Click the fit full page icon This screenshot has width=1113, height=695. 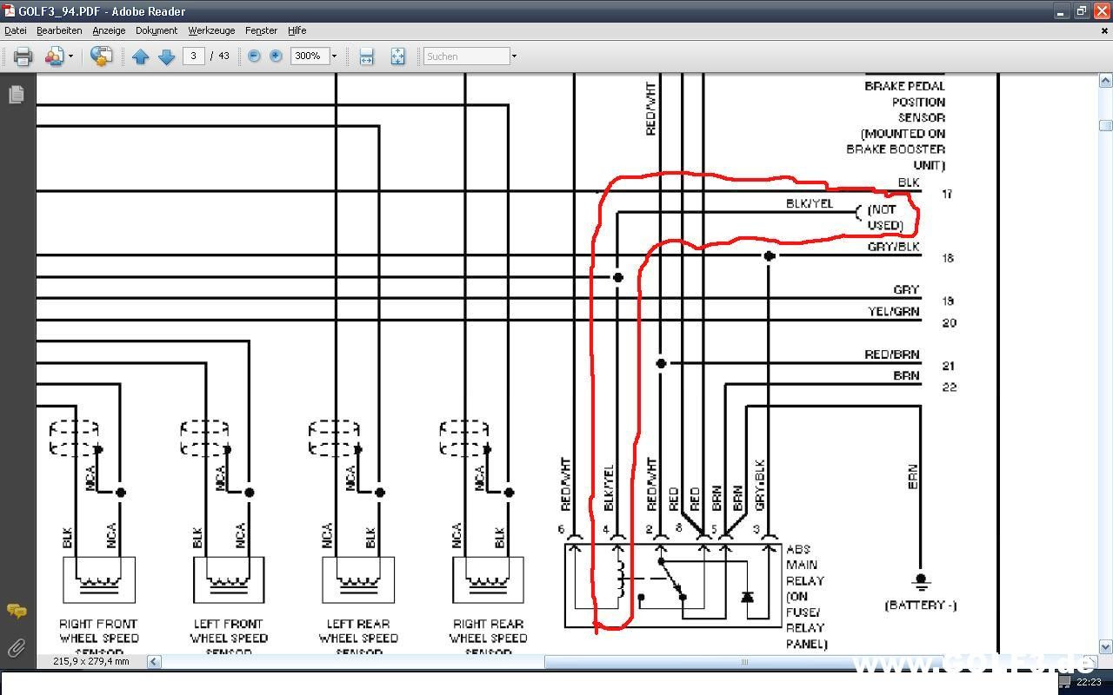tap(397, 56)
